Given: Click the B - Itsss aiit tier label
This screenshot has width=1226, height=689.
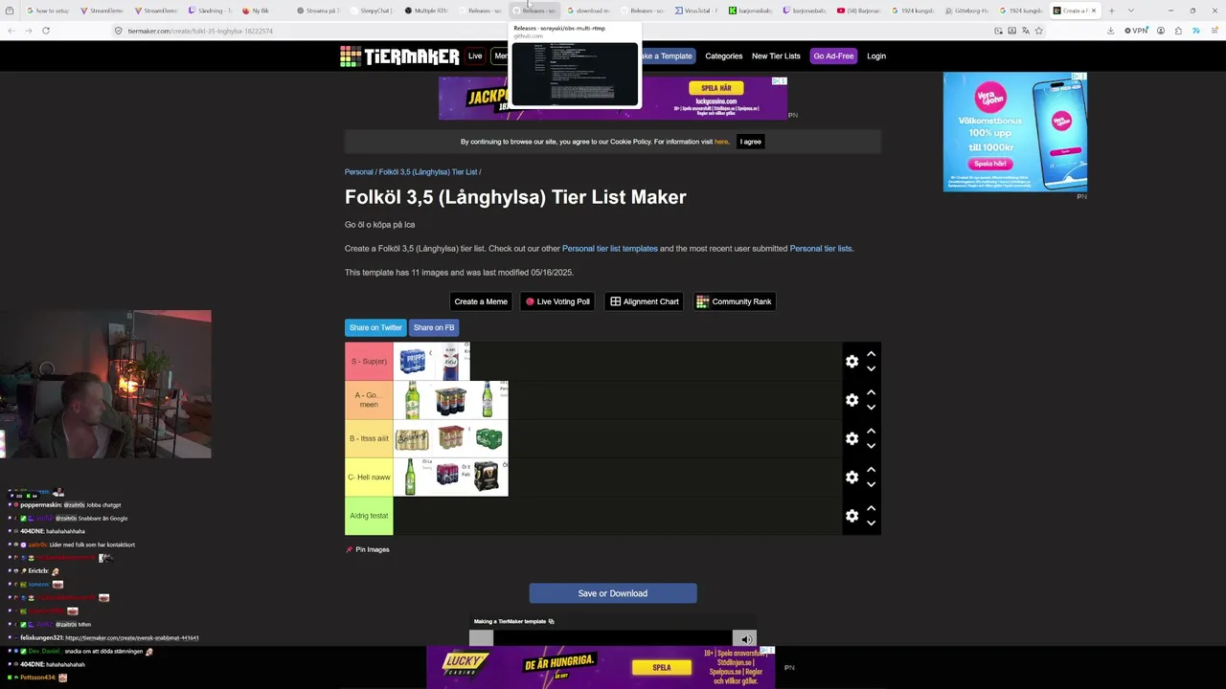Looking at the screenshot, I should [369, 438].
